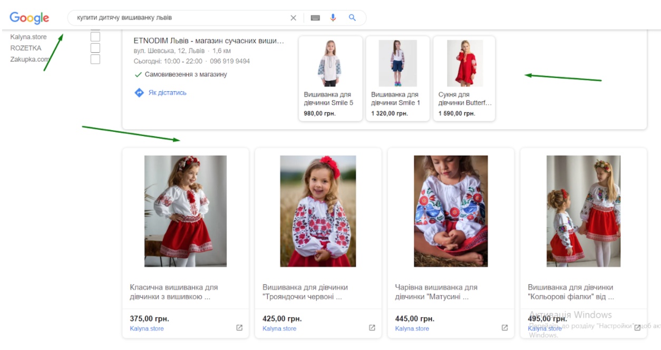Click the Zakupka.com store filter label

30,59
